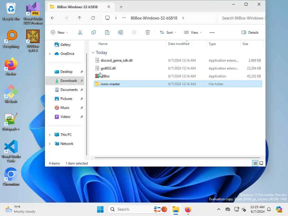This screenshot has width=288, height=216.
Task: Click the Paste clipboard icon
Action: pos(107,33)
